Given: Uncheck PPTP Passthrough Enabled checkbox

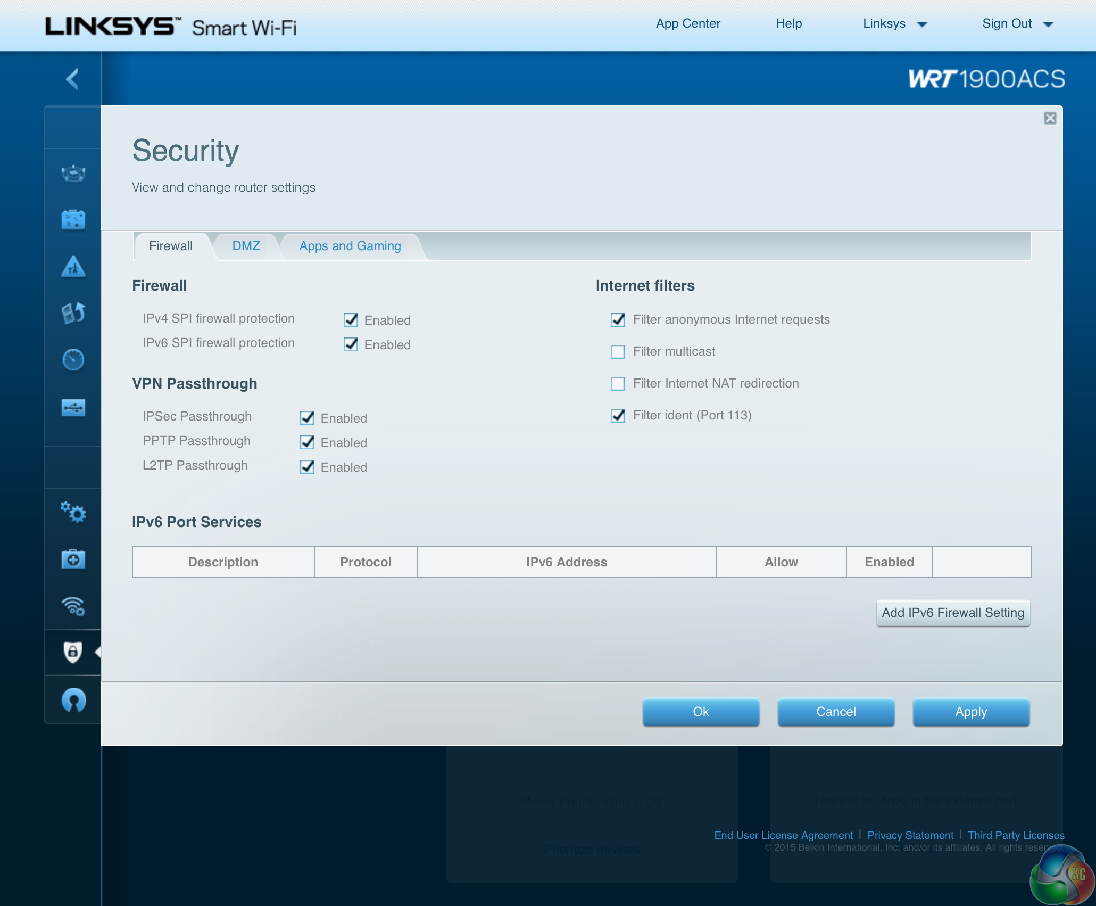Looking at the screenshot, I should (x=307, y=442).
